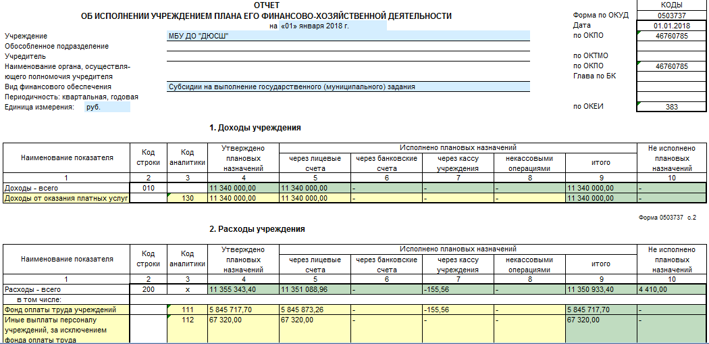Select the value 5 845 873,26

[x=315, y=310]
